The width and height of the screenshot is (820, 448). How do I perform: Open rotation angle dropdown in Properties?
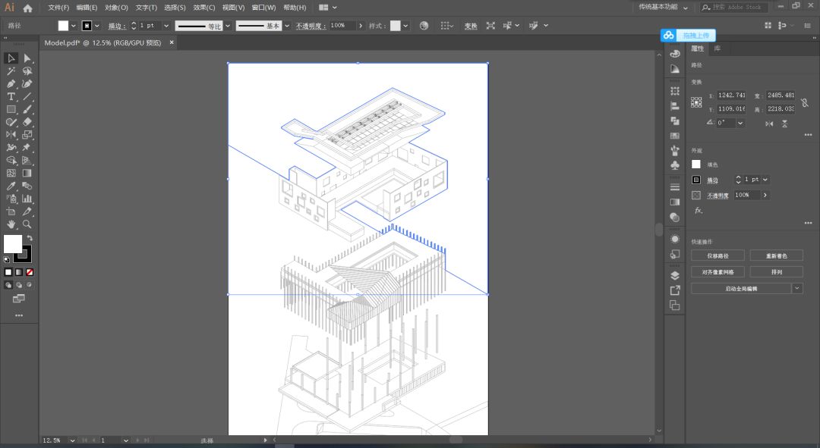point(740,124)
